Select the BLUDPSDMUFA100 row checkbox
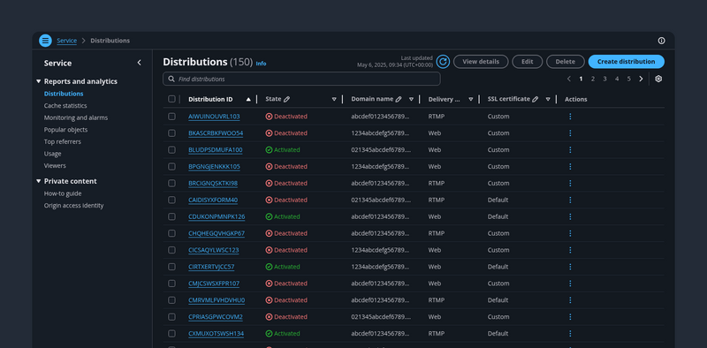Viewport: 707px width, 348px height. (171, 149)
